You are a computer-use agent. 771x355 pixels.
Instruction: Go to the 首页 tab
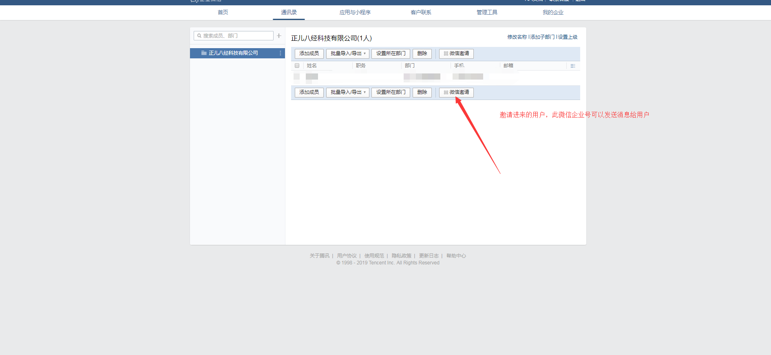tap(223, 12)
